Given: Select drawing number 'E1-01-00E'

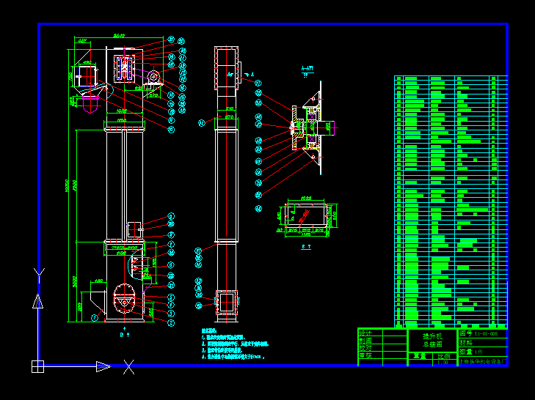Looking at the screenshot, I should [x=486, y=334].
